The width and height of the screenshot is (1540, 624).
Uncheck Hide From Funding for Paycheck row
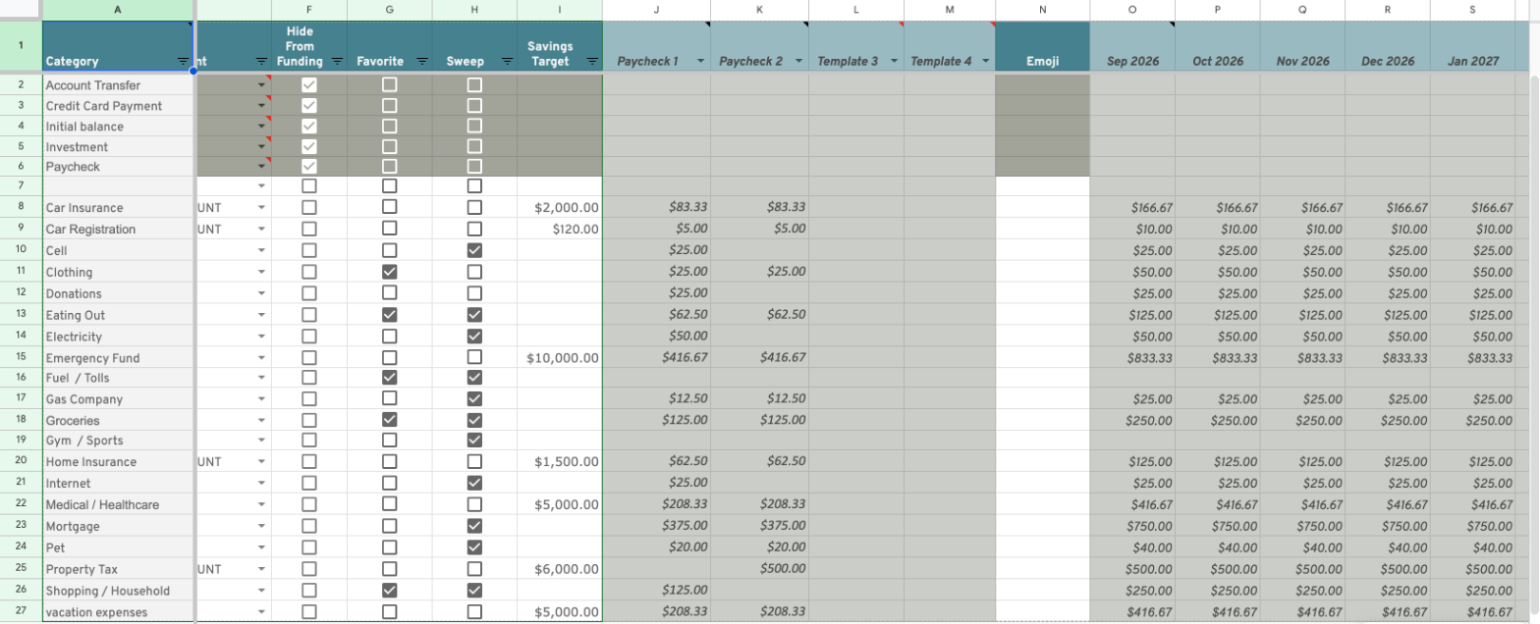coord(309,167)
